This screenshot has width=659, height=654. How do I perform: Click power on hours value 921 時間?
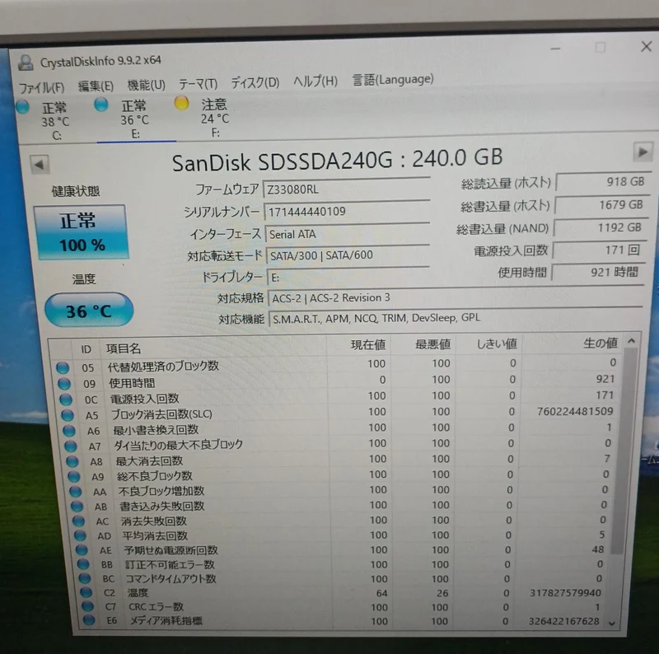(x=598, y=272)
